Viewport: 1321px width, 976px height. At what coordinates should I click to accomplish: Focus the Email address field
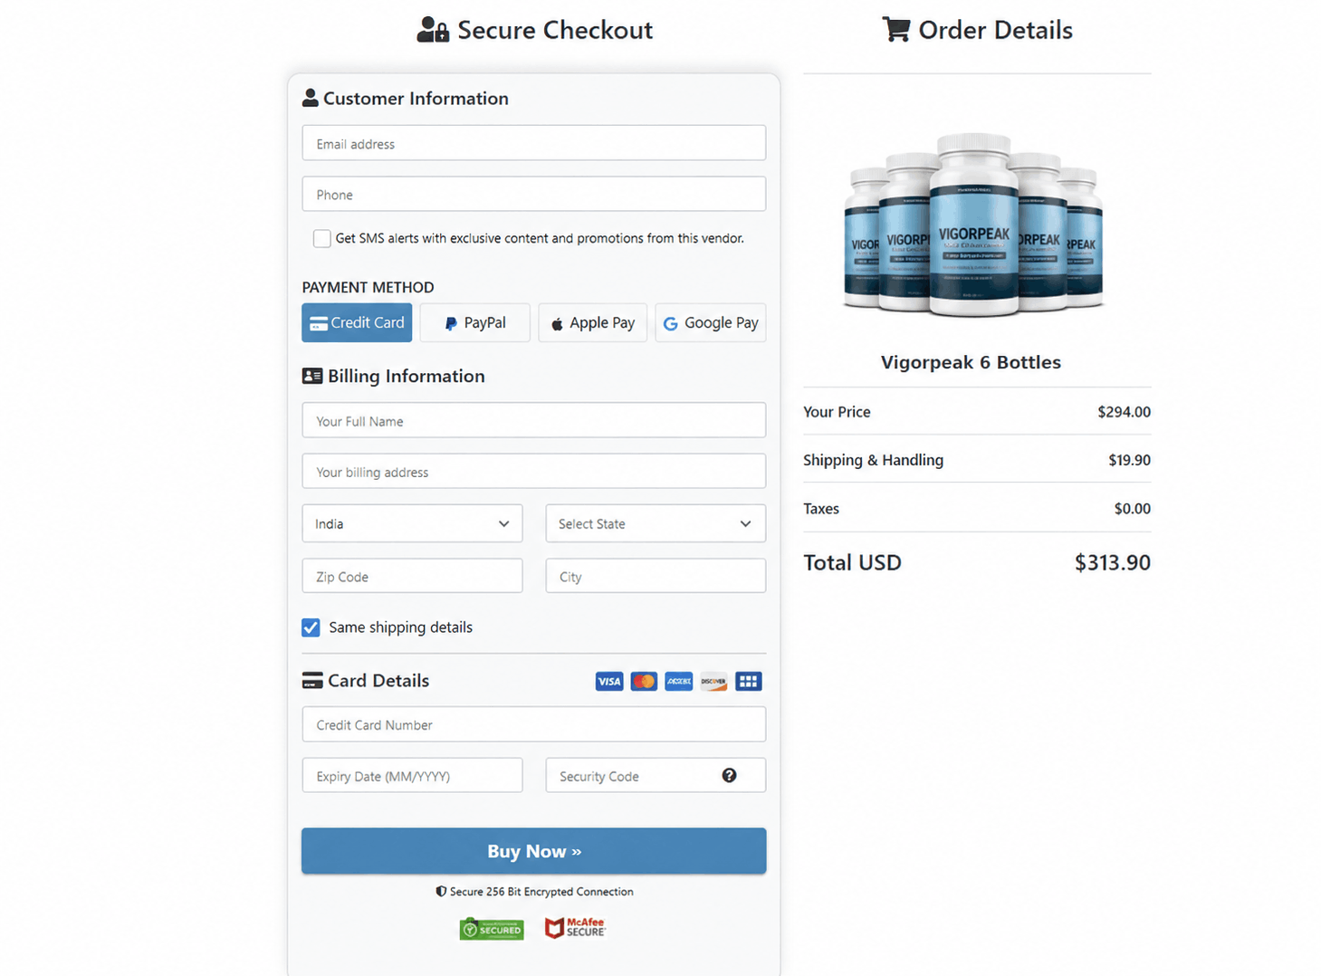click(534, 143)
